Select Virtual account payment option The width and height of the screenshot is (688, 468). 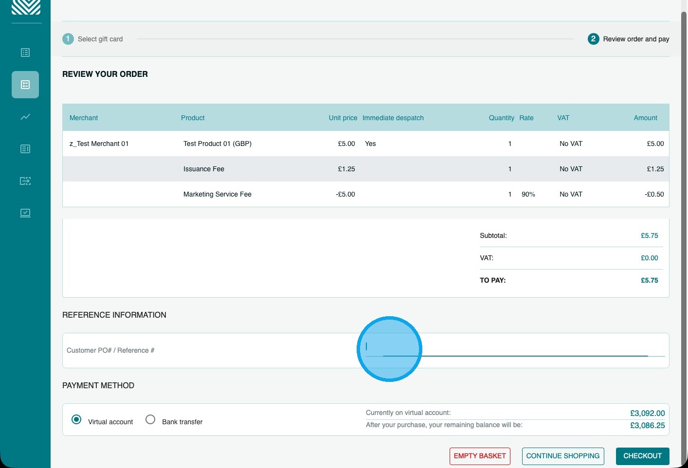[76, 419]
